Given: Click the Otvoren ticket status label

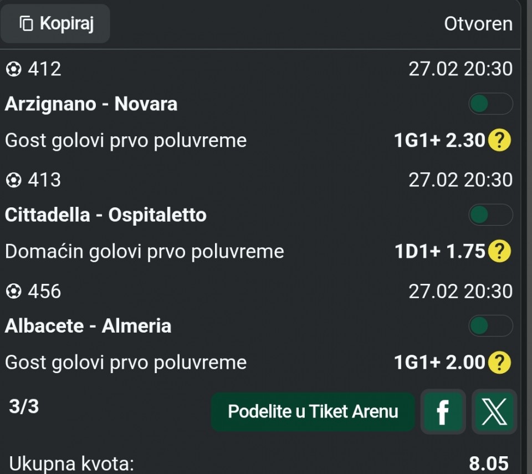Looking at the screenshot, I should (x=478, y=24).
